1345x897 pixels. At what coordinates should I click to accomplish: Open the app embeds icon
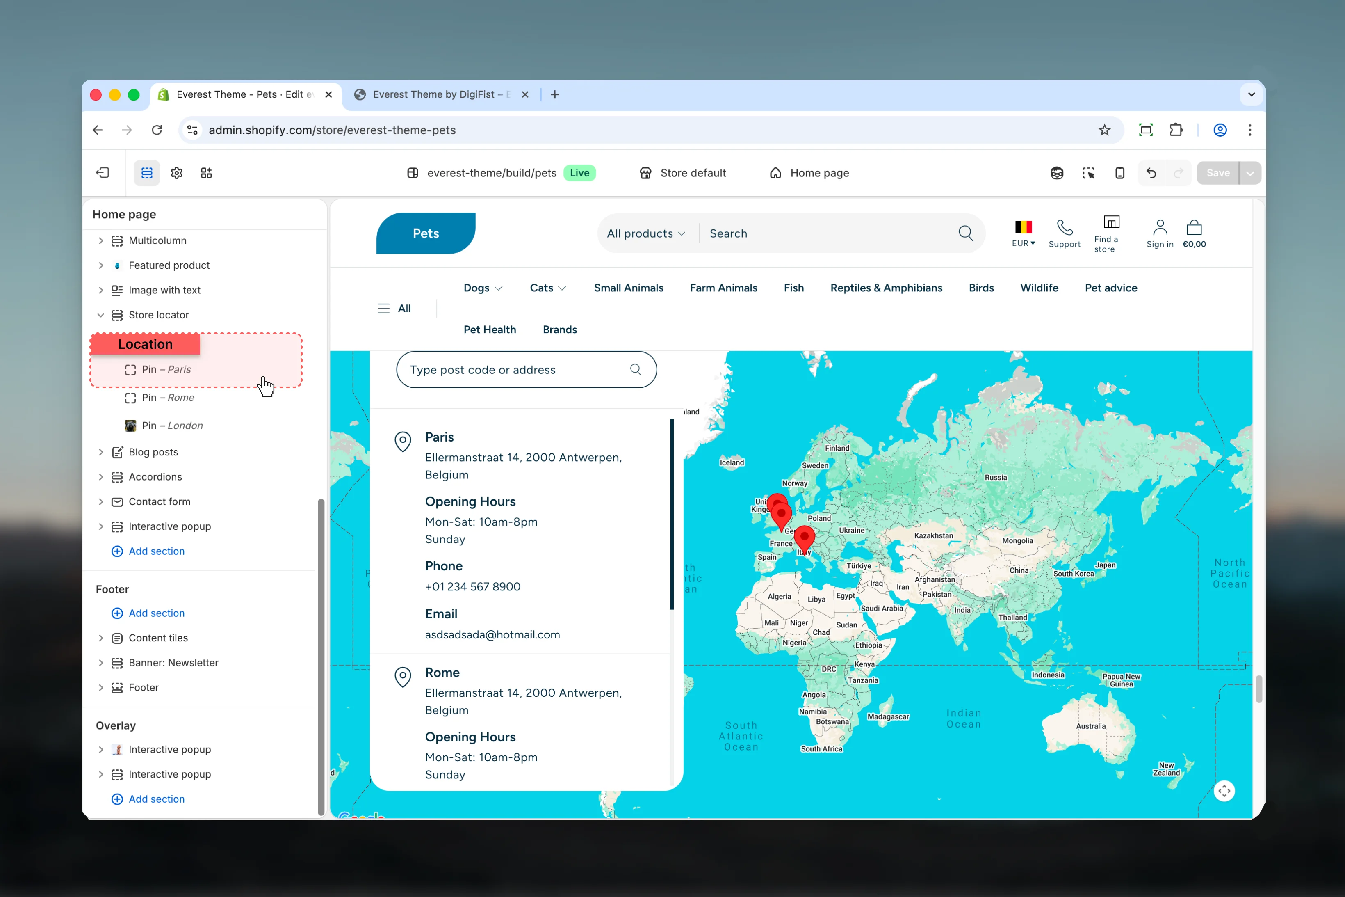point(206,173)
